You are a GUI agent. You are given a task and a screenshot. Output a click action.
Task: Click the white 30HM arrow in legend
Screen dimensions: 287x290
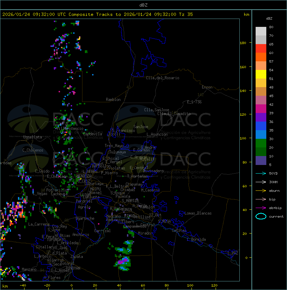tap(261, 182)
